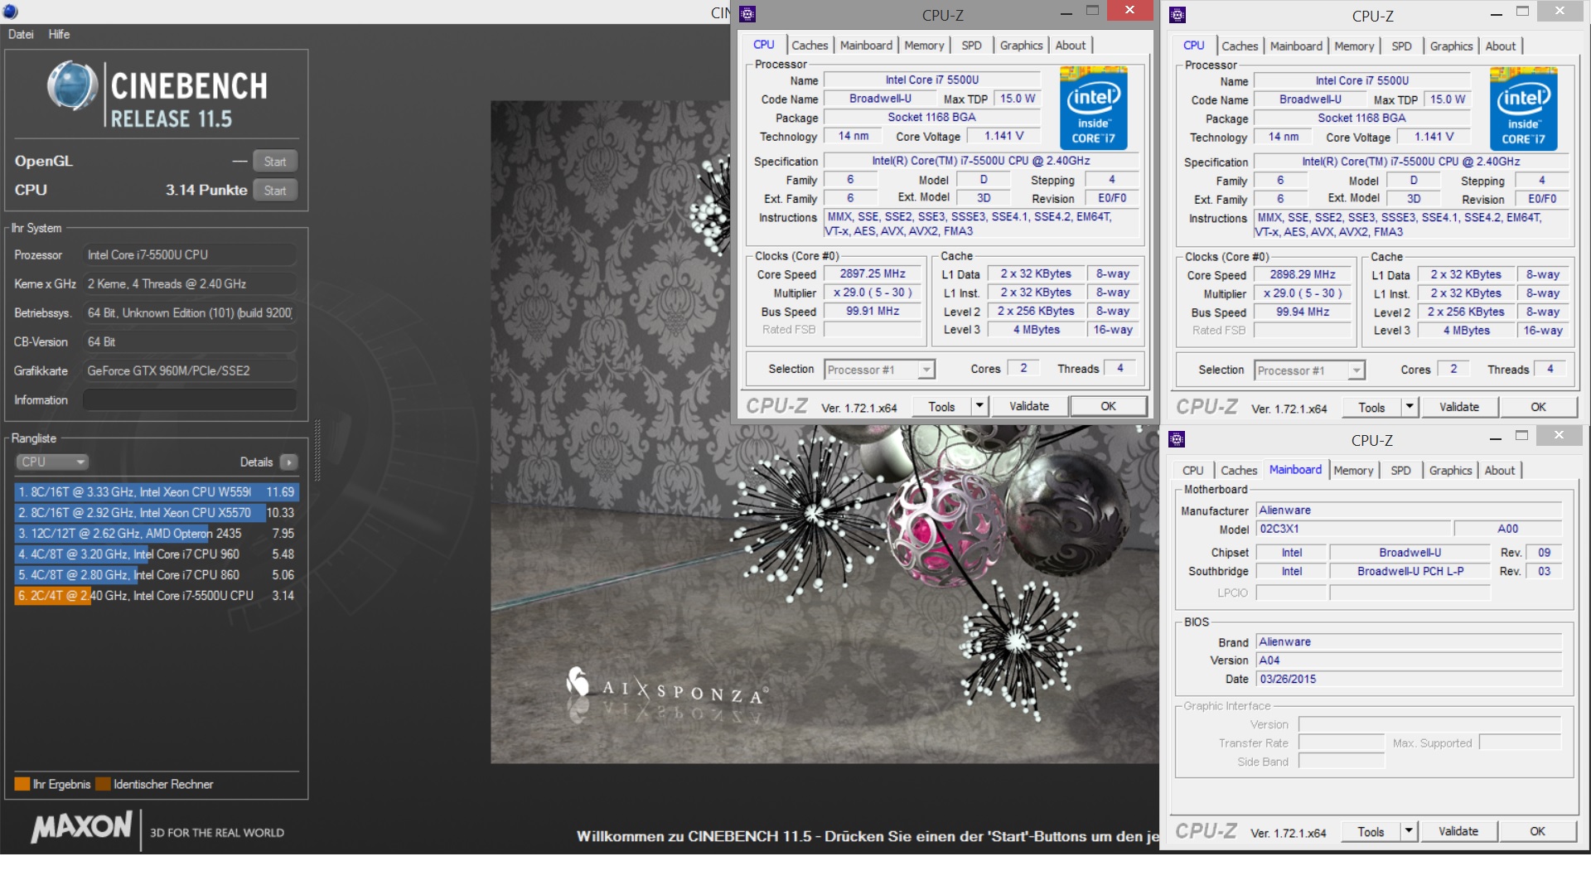Click the panel splitter grip beside Rangliste

317,452
